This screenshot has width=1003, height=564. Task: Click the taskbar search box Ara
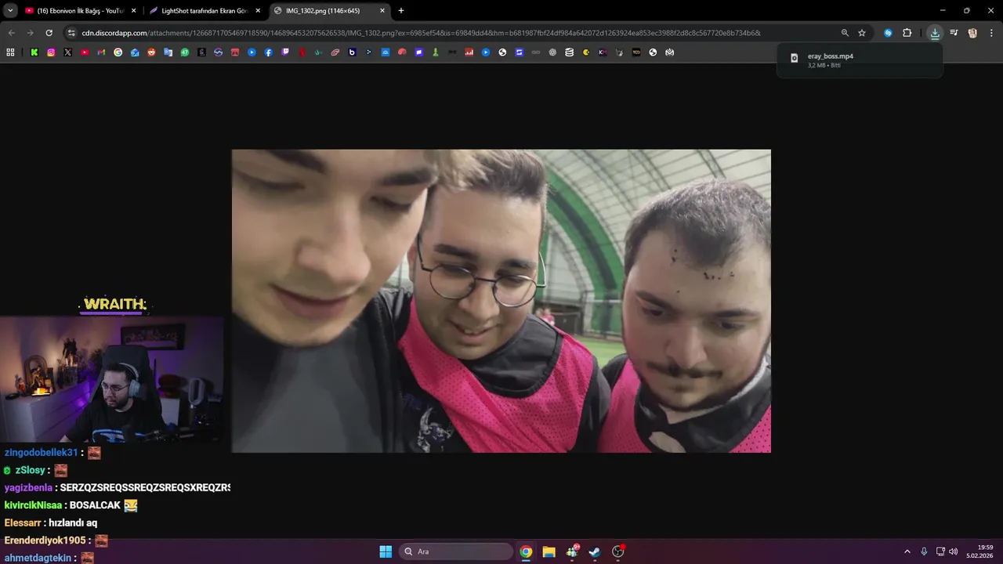click(456, 551)
